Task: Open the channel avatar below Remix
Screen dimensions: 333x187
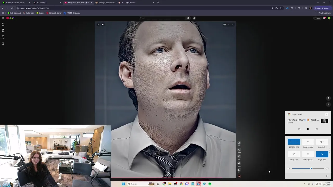Action: (239, 176)
